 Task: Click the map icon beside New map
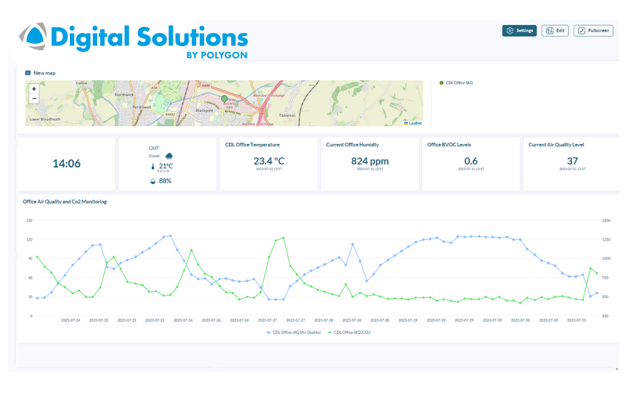coord(28,73)
